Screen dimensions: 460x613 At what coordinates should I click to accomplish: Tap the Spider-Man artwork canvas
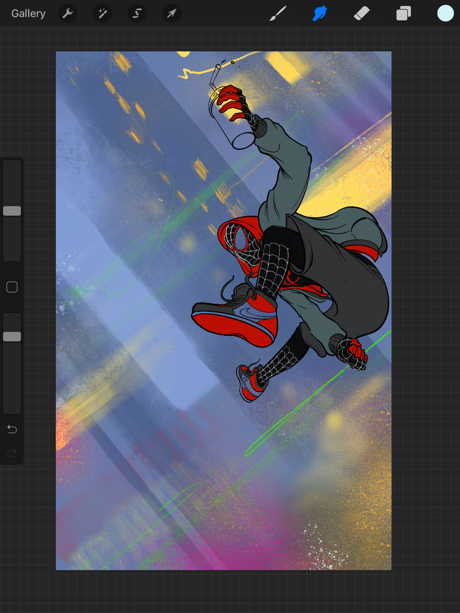(223, 311)
